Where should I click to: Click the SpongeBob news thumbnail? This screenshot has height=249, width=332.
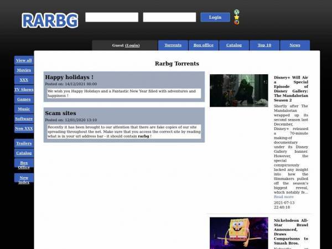click(x=239, y=233)
